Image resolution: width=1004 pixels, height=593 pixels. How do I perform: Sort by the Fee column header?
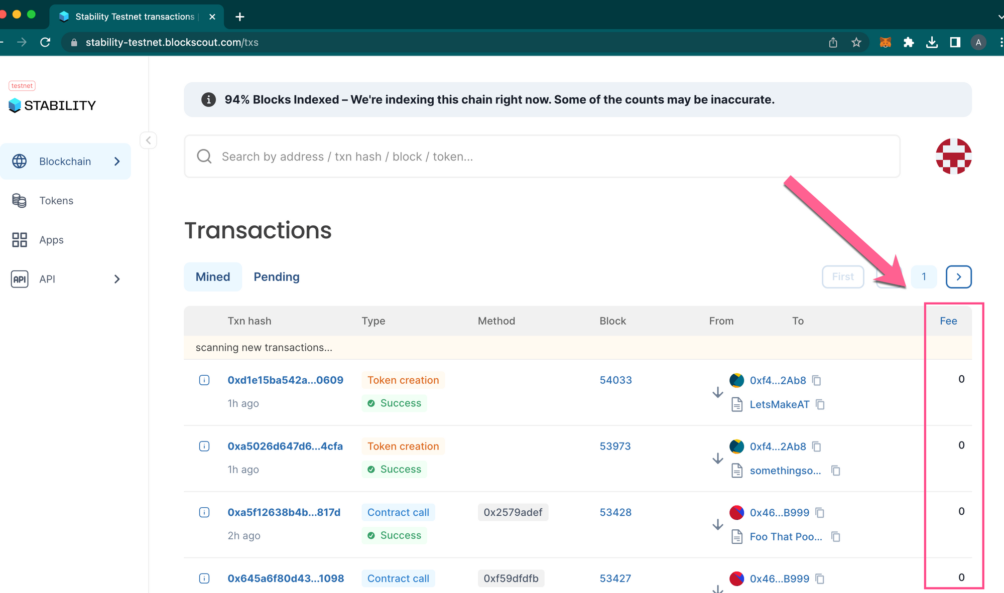[948, 321]
